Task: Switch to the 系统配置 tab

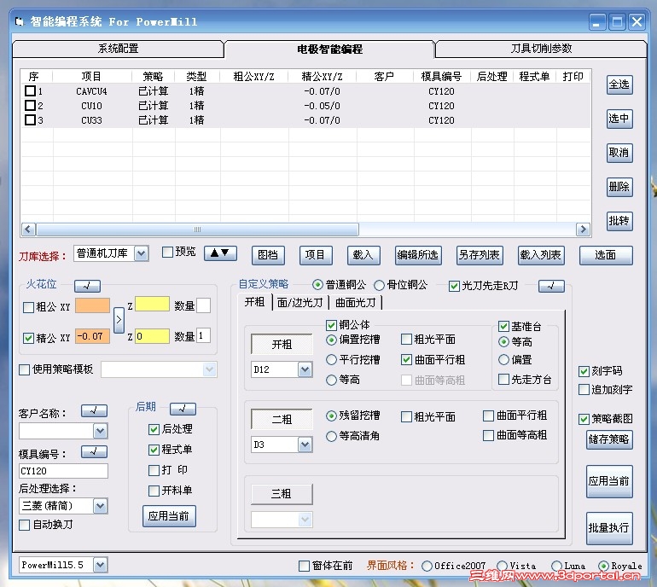Action: [x=118, y=49]
